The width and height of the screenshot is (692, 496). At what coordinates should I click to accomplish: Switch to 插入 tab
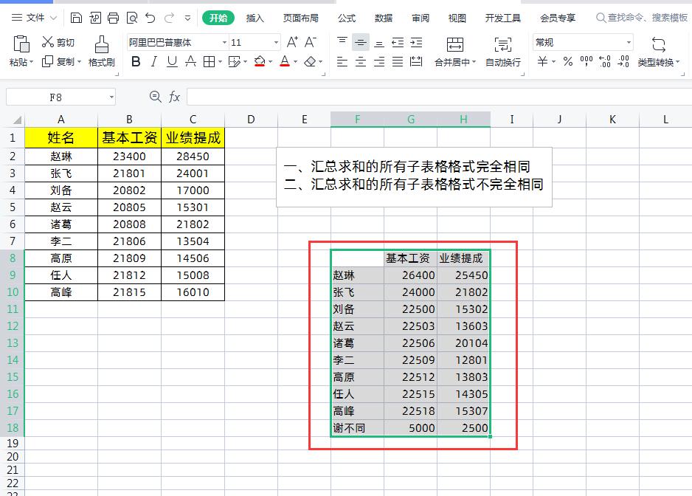255,18
